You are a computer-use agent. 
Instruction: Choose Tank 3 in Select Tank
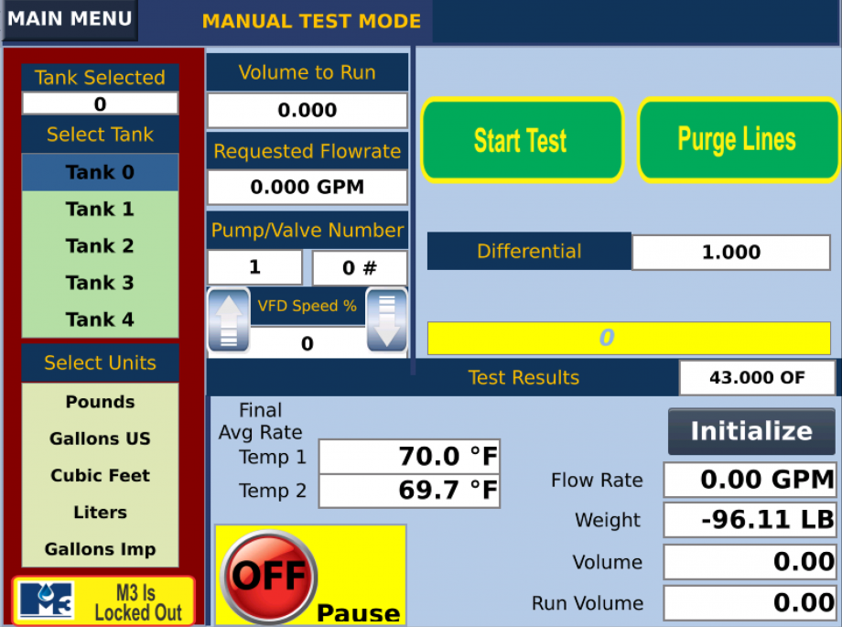pyautogui.click(x=100, y=283)
